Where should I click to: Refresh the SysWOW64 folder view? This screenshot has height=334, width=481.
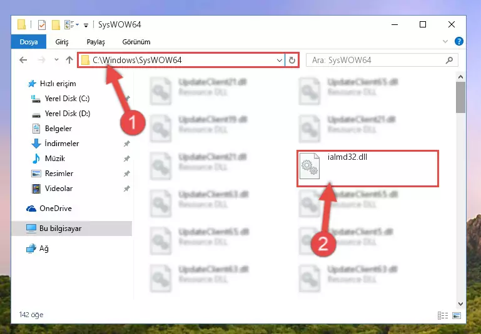pyautogui.click(x=291, y=61)
